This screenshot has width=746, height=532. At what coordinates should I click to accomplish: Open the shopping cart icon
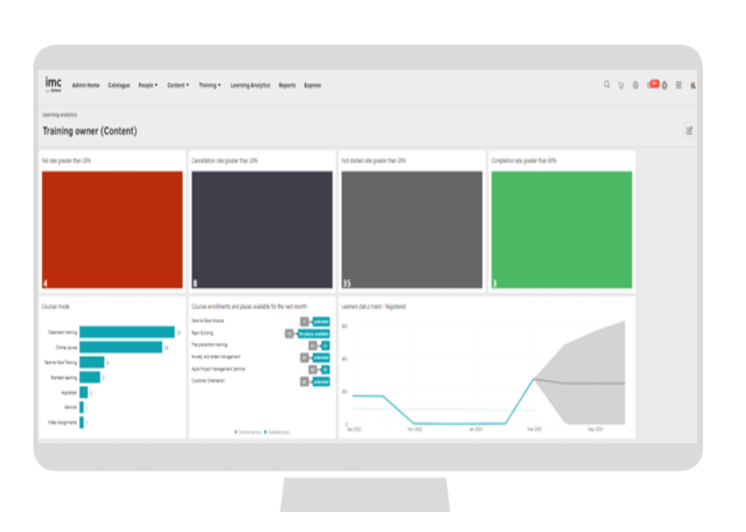tap(620, 85)
